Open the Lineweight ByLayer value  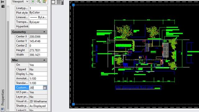[x=38, y=17]
